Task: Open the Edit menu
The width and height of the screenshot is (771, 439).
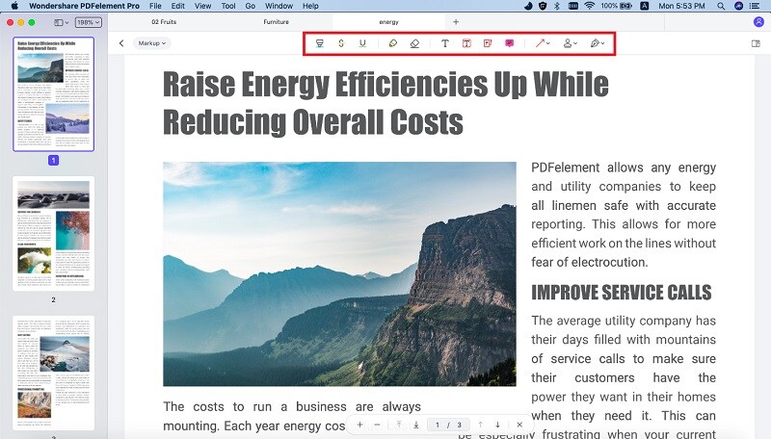Action: point(178,6)
